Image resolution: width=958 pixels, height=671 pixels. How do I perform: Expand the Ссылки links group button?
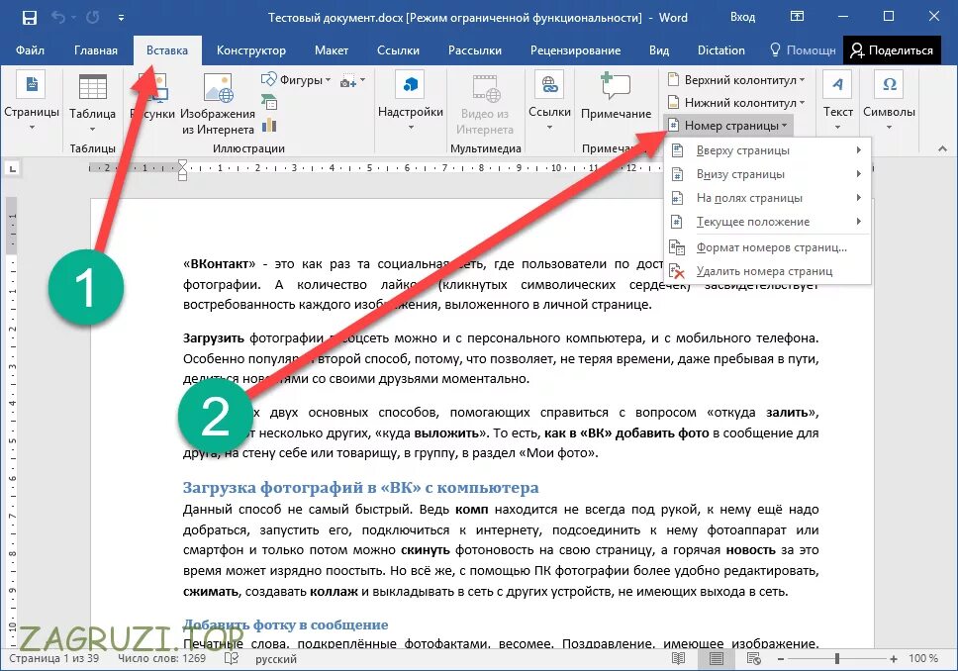(549, 103)
